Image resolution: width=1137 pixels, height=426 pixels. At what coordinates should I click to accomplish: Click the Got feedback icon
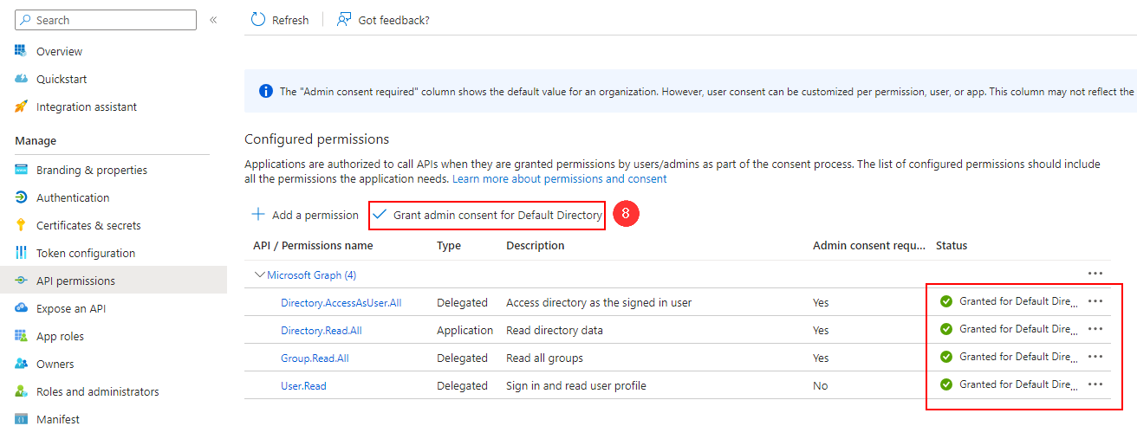344,20
